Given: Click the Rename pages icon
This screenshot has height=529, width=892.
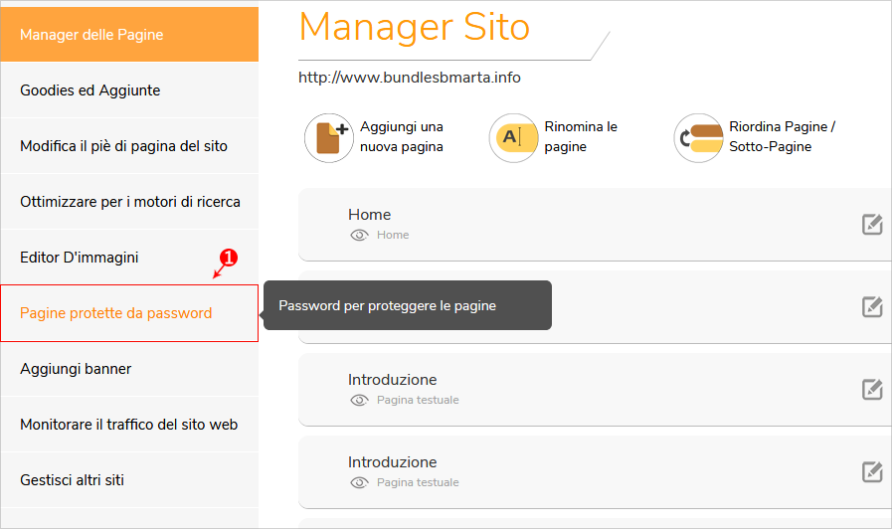Looking at the screenshot, I should point(513,137).
